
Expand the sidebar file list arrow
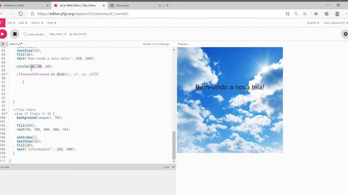click(3, 44)
